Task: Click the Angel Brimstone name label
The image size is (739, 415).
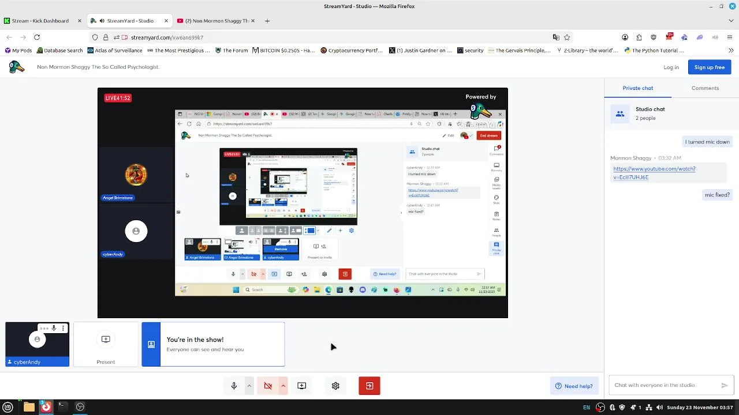Action: [118, 198]
